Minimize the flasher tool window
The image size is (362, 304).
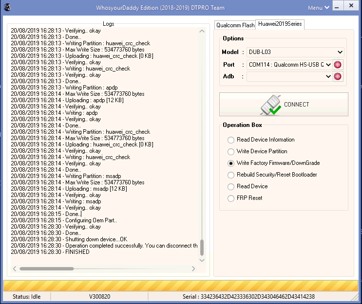pyautogui.click(x=337, y=7)
